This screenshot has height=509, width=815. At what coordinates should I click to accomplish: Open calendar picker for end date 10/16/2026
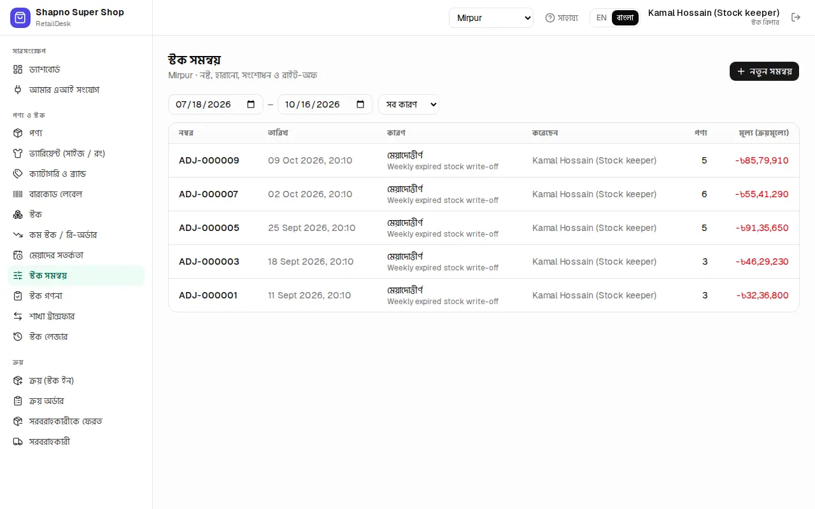pos(360,104)
